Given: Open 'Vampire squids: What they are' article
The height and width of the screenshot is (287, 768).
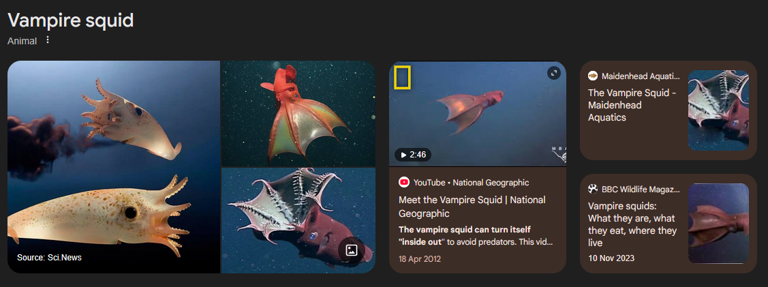Looking at the screenshot, I should tap(632, 224).
